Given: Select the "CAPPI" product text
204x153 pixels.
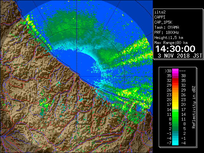Looking at the screenshot, I should click(160, 17).
